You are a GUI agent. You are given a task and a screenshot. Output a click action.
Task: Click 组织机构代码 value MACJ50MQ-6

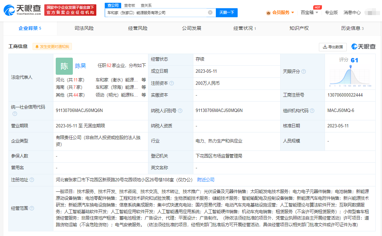point(341,111)
